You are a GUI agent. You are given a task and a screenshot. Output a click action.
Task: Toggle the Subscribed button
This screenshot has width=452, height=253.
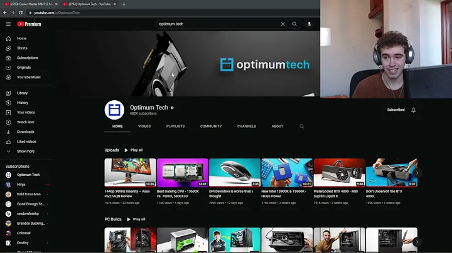(395, 110)
